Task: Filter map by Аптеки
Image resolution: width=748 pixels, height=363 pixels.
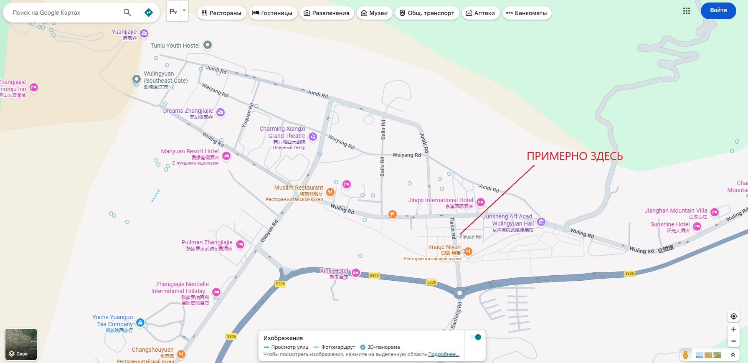Action: coord(481,13)
